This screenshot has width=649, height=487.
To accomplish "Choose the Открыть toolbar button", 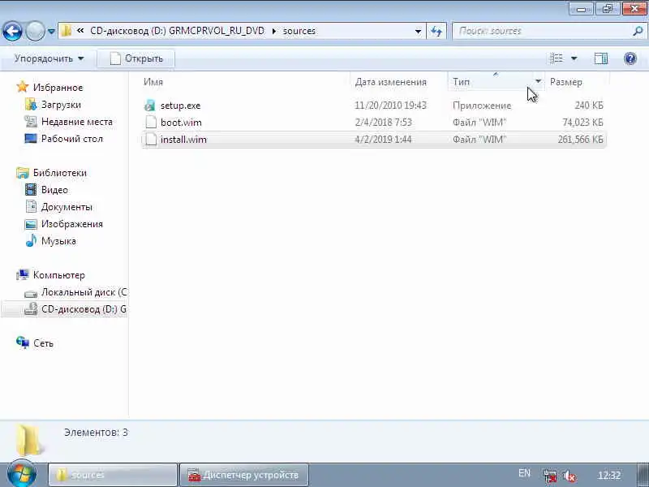I will [136, 58].
